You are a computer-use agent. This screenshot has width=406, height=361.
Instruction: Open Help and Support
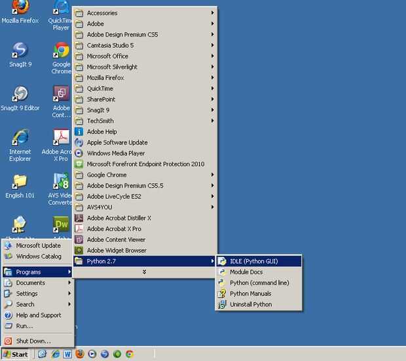[x=38, y=315]
